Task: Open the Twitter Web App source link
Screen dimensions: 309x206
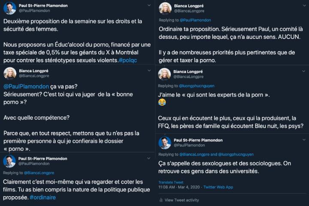Action: click(218, 187)
